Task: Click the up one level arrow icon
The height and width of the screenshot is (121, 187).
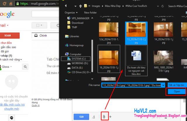Action: click(81, 6)
